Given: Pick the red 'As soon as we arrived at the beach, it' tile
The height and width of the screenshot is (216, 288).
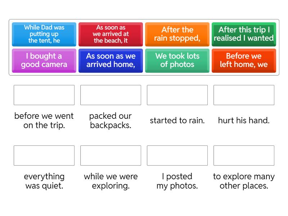Looking at the screenshot, I should pos(111,34).
